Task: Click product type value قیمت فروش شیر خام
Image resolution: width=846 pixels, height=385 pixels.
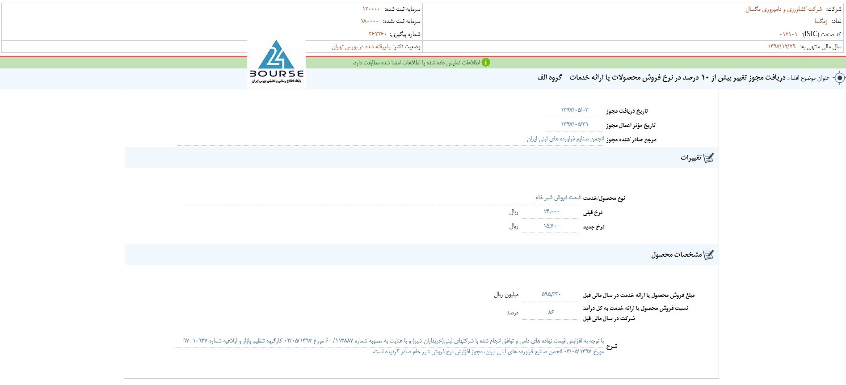Action: point(558,197)
